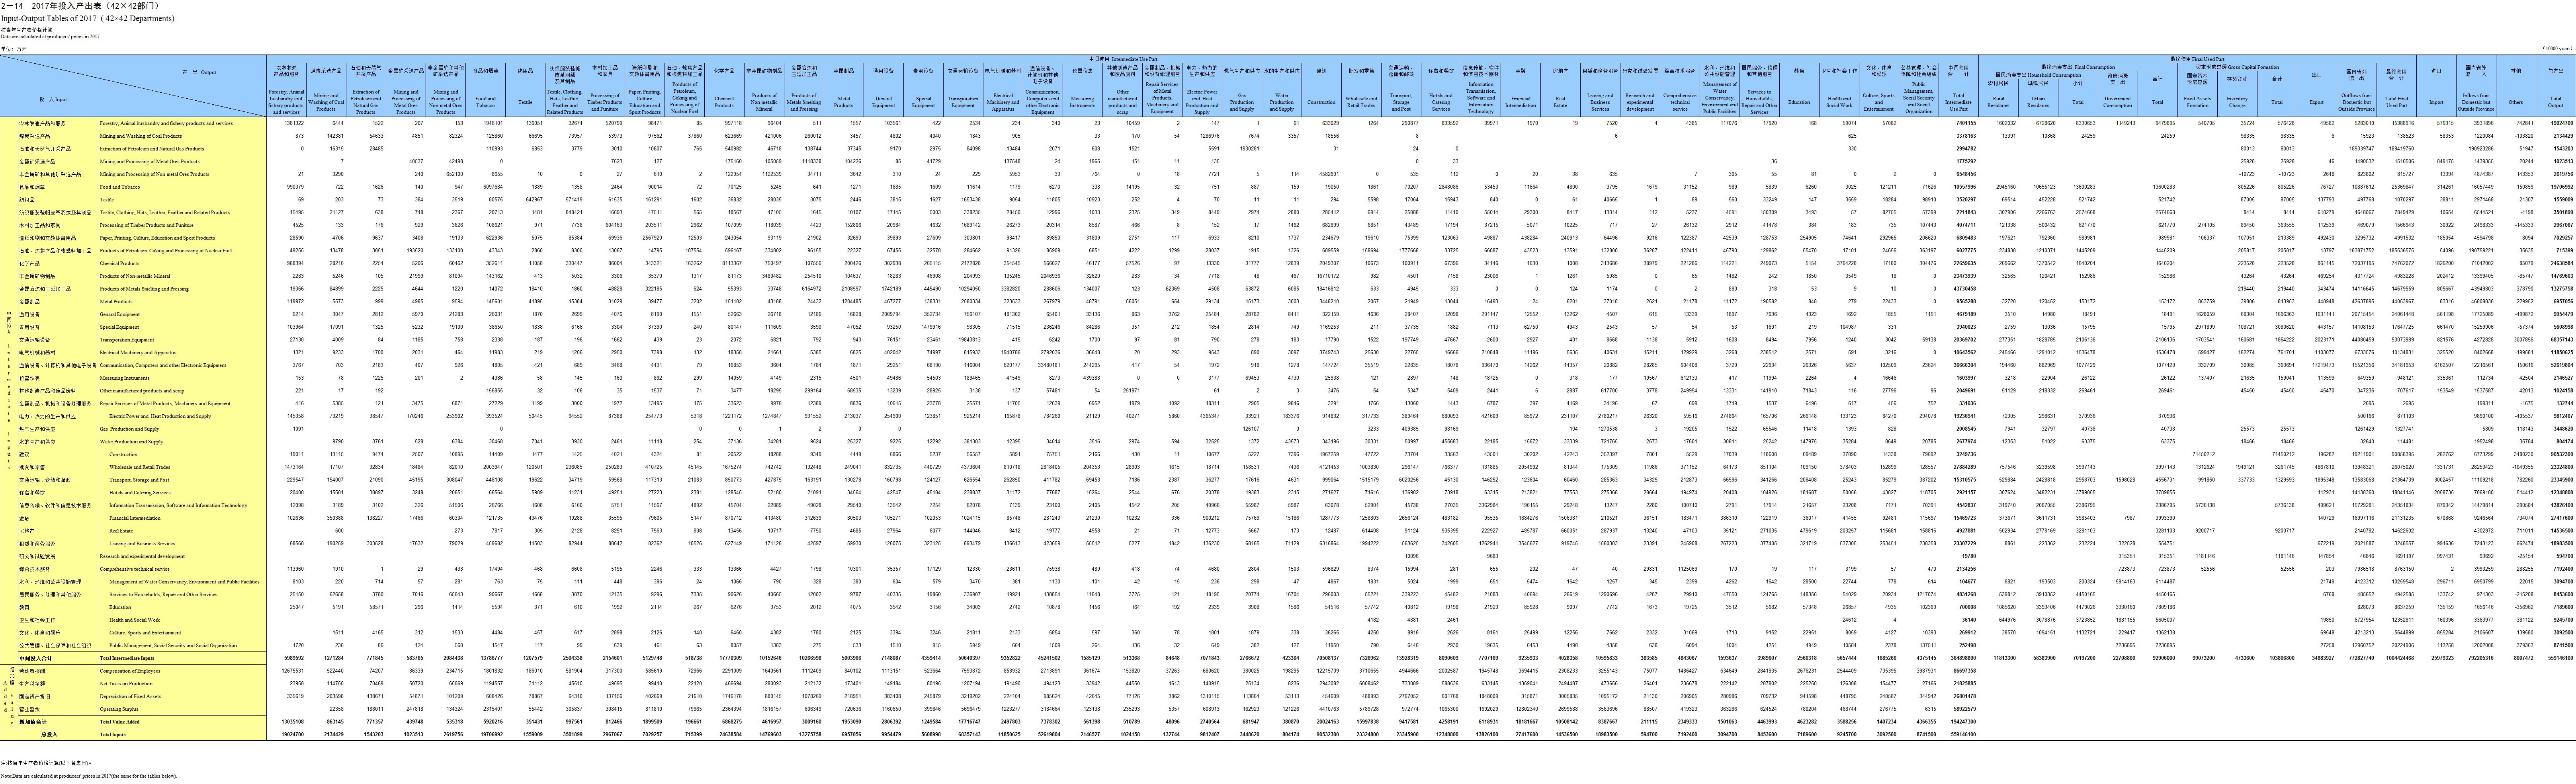Click the 'Chemical Products' row label
The image size is (2576, 784).
(x=119, y=263)
